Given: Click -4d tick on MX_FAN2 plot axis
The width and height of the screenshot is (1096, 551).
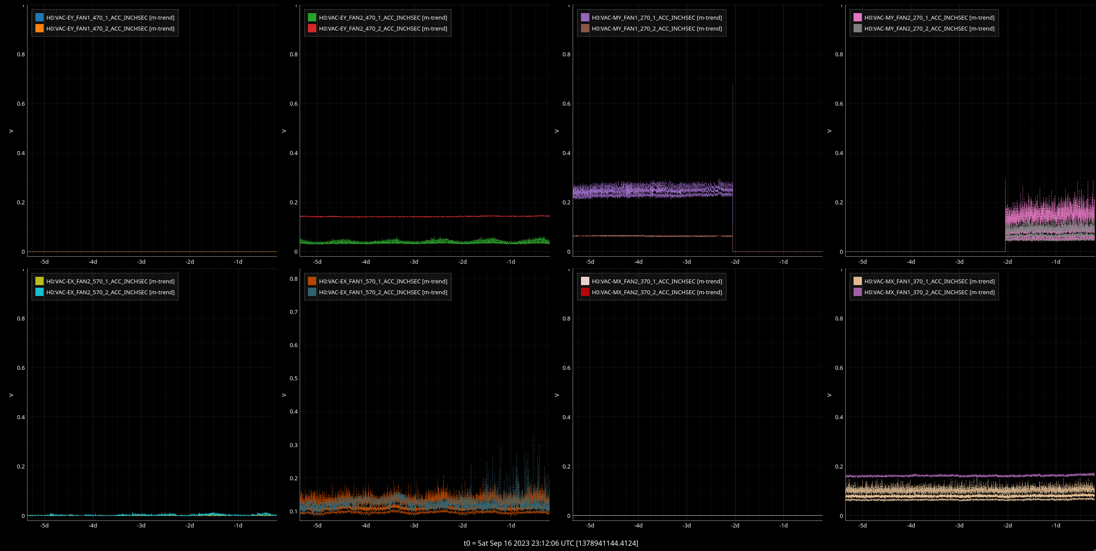Looking at the screenshot, I should click(638, 526).
